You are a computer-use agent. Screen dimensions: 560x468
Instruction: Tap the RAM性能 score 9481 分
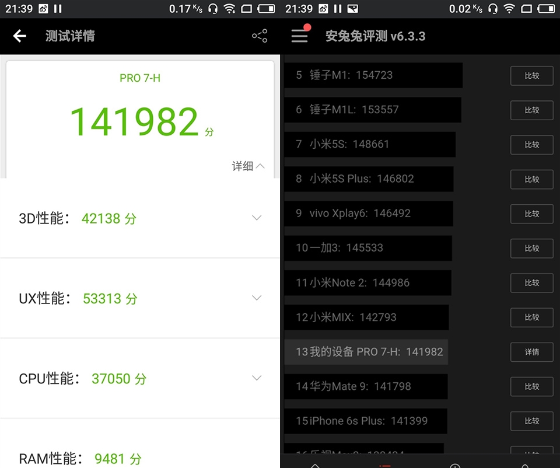click(x=118, y=459)
